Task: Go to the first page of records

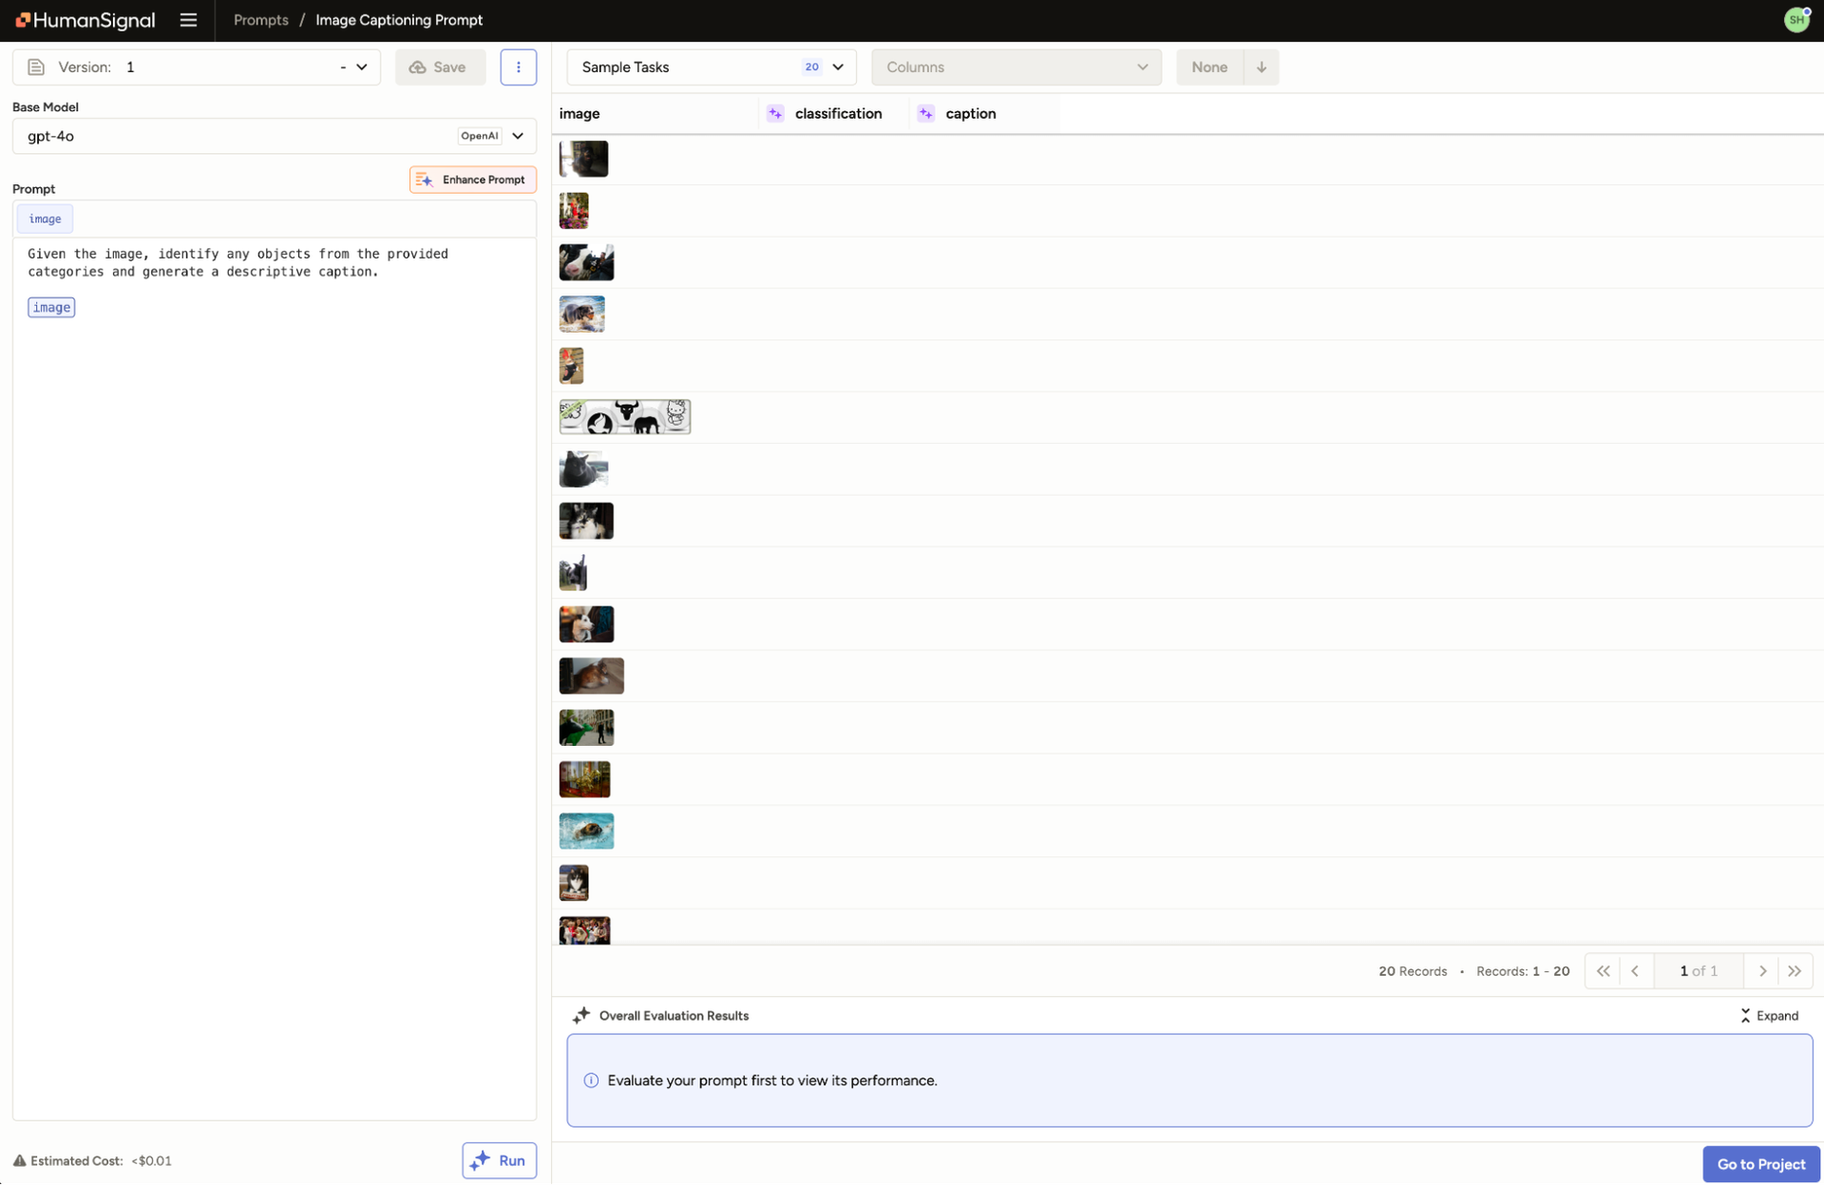Action: [1603, 971]
